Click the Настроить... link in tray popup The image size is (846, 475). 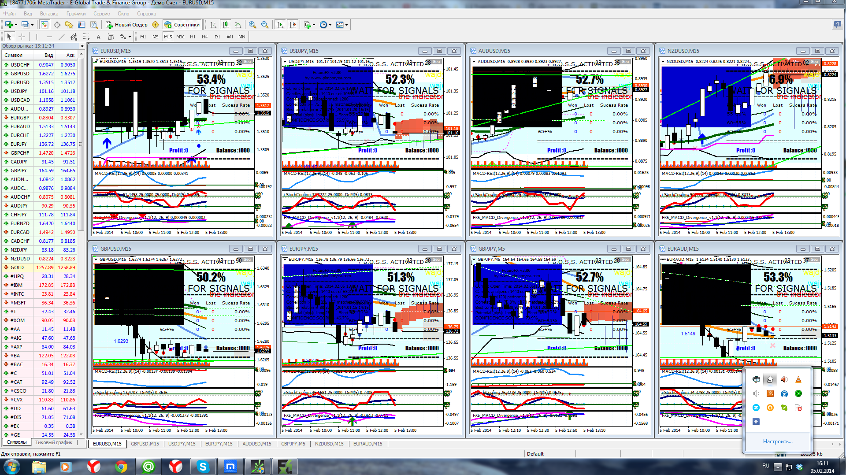[777, 441]
